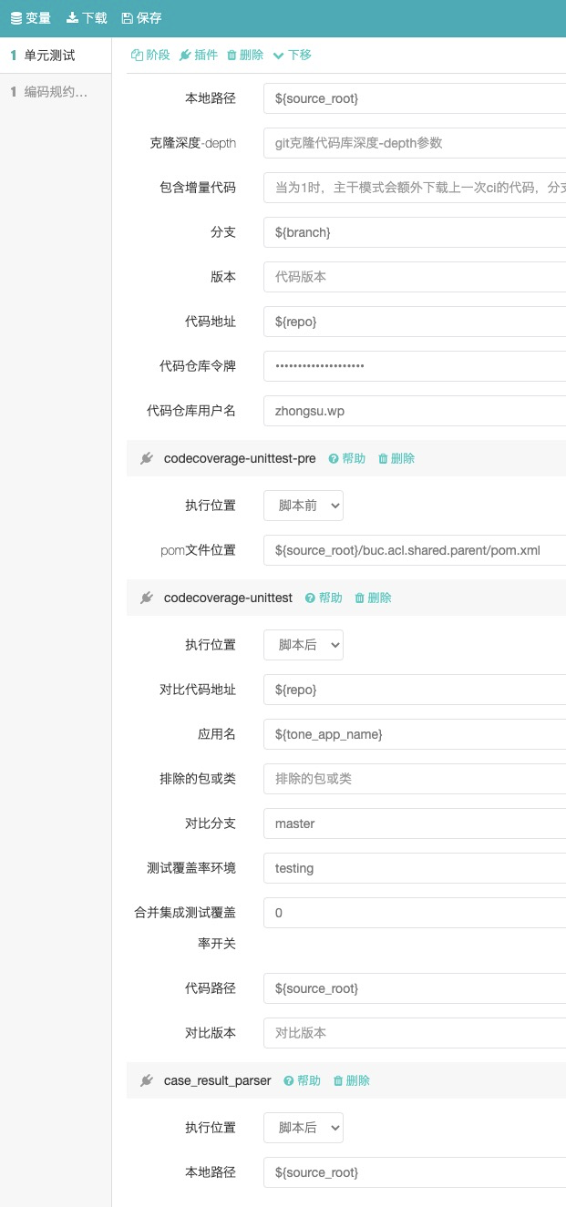Viewport: 566px width, 1207px height.
Task: Open codecoverage-unittest 执行位置 dropdown
Action: [x=304, y=645]
